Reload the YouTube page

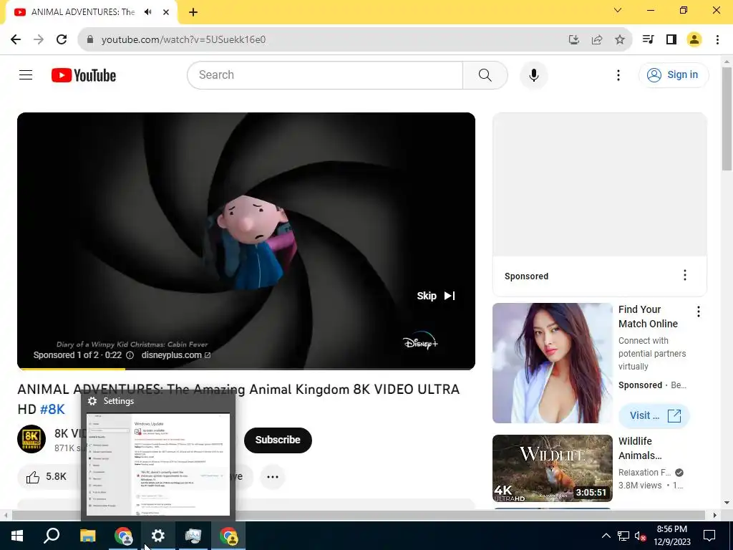click(x=62, y=39)
